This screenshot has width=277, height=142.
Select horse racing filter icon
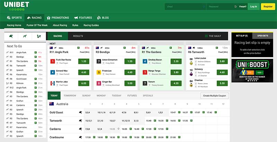coord(11,36)
